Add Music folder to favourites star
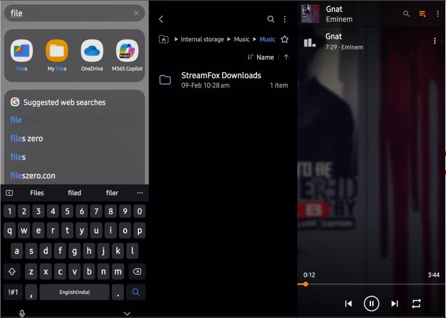The width and height of the screenshot is (446, 318). pos(285,39)
